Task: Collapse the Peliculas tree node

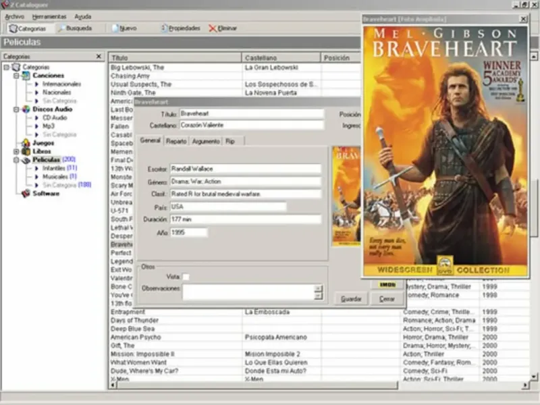Action: point(16,160)
